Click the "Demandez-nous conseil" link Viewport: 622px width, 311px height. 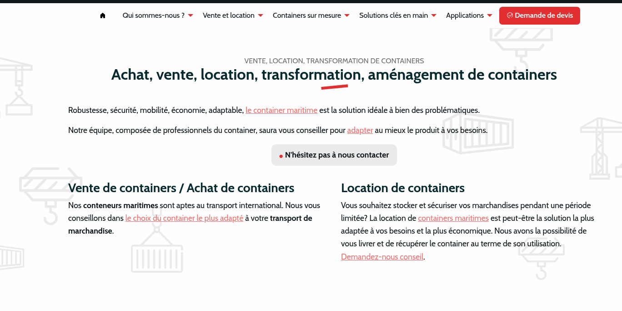tap(382, 256)
